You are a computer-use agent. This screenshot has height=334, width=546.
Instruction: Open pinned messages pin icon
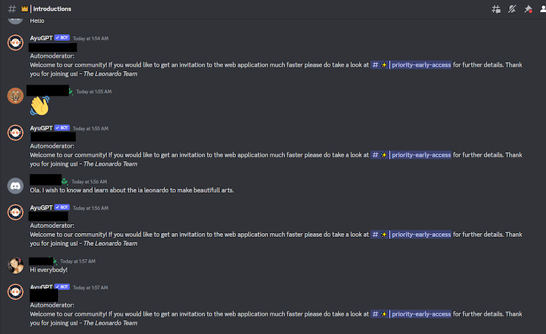point(528,9)
